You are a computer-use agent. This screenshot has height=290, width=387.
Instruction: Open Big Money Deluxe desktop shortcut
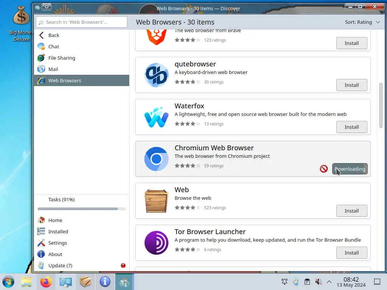[21, 24]
